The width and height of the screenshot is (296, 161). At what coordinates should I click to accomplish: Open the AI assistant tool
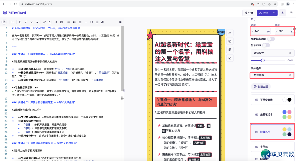(x=103, y=22)
